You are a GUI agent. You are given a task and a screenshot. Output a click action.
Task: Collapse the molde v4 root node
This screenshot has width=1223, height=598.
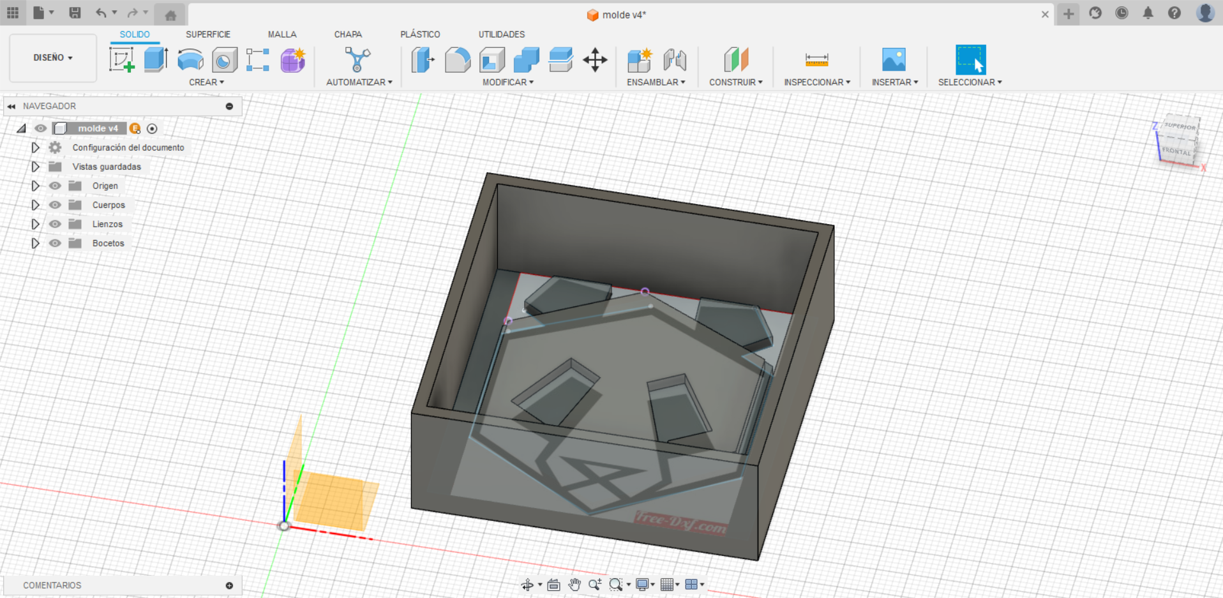point(22,128)
